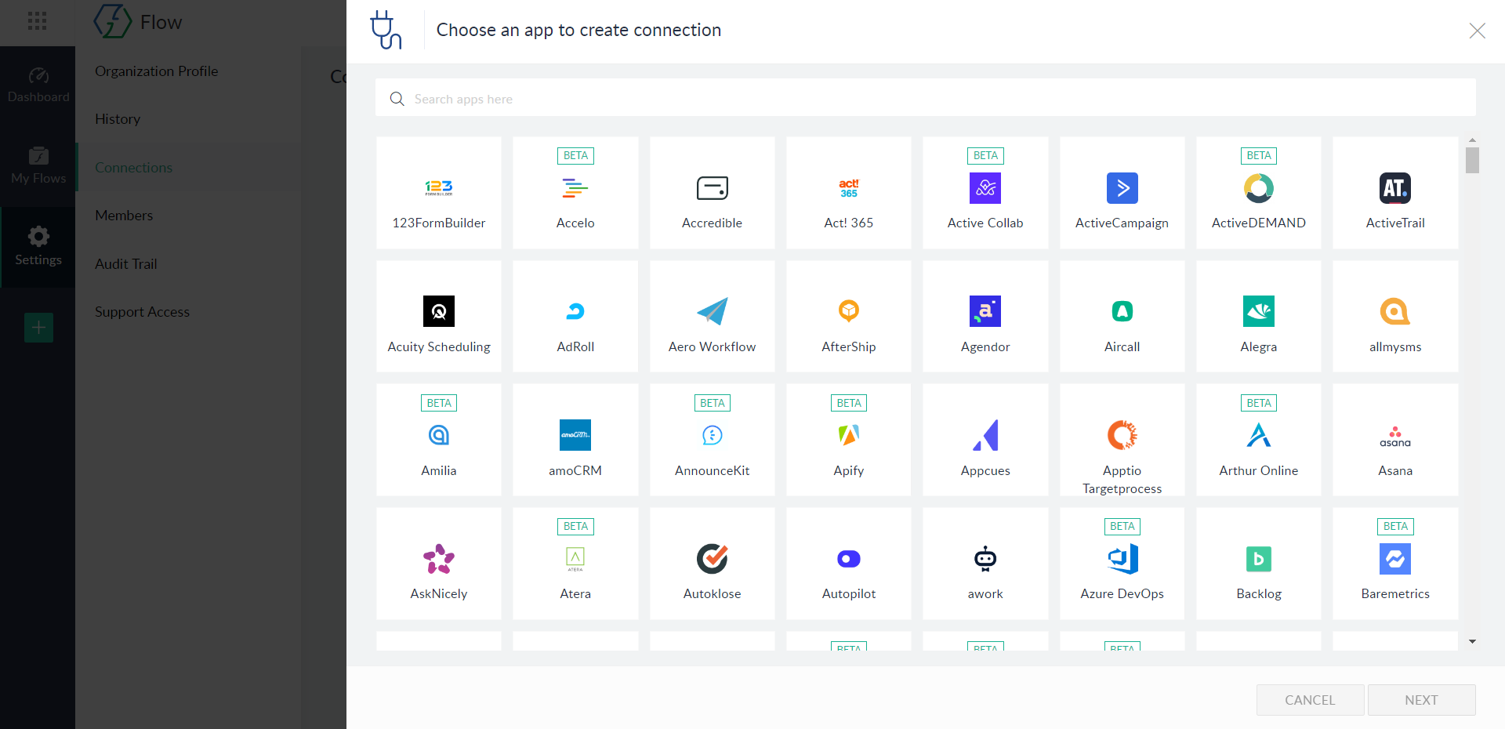Click the app list scrollbar thumb
The image size is (1505, 729).
point(1472,160)
